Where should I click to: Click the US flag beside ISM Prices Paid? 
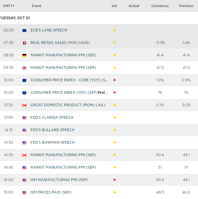[24, 192]
